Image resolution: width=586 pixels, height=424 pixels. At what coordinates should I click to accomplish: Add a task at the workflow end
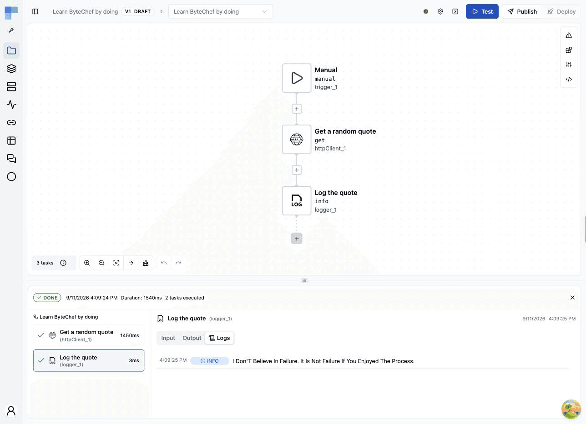pos(297,239)
